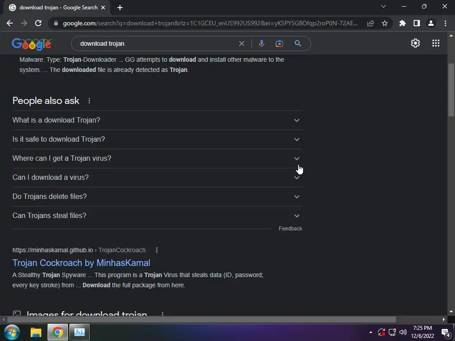Click the Feedback link
The width and height of the screenshot is (455, 341).
(291, 229)
